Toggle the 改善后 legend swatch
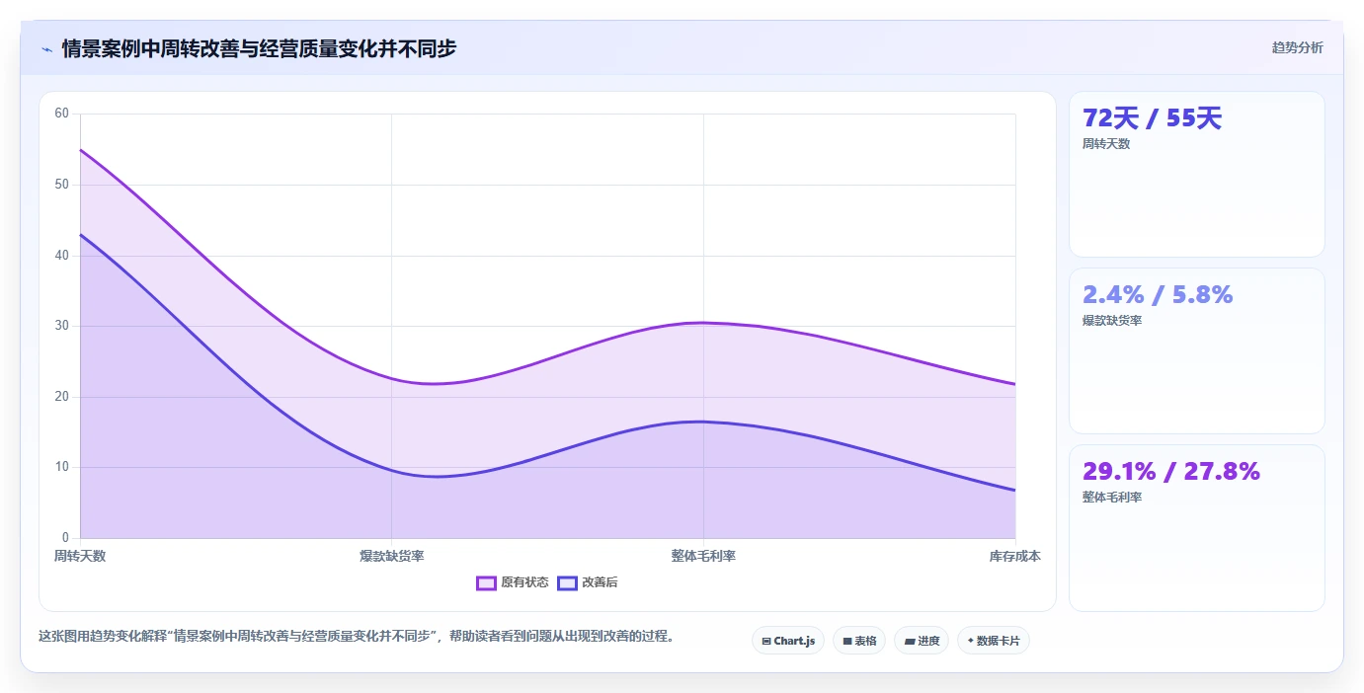 567,582
